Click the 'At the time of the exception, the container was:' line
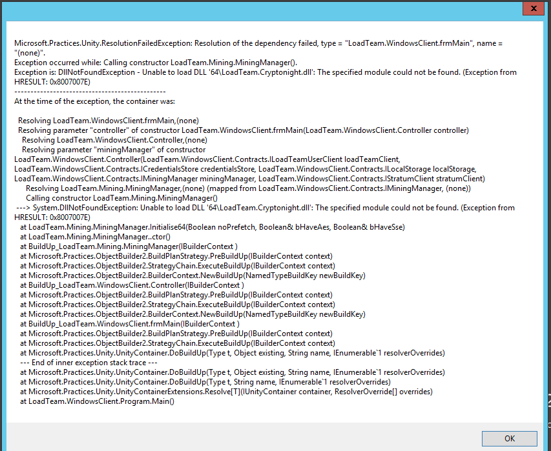The height and width of the screenshot is (451, 551). [94, 101]
